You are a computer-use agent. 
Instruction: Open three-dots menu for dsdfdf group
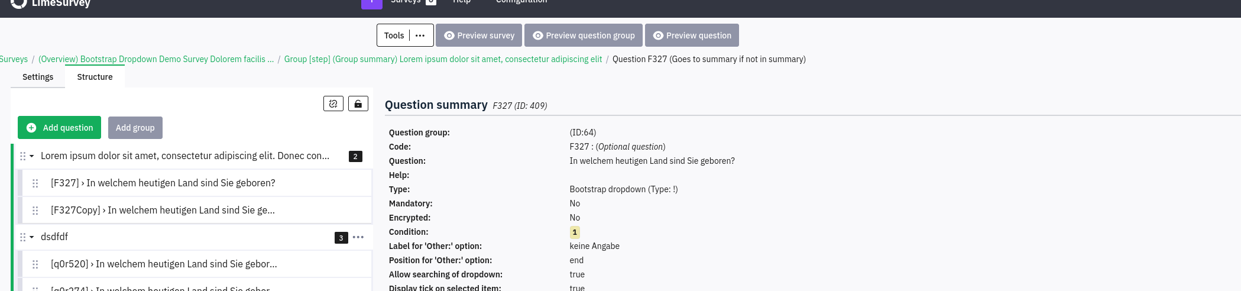[x=358, y=237]
